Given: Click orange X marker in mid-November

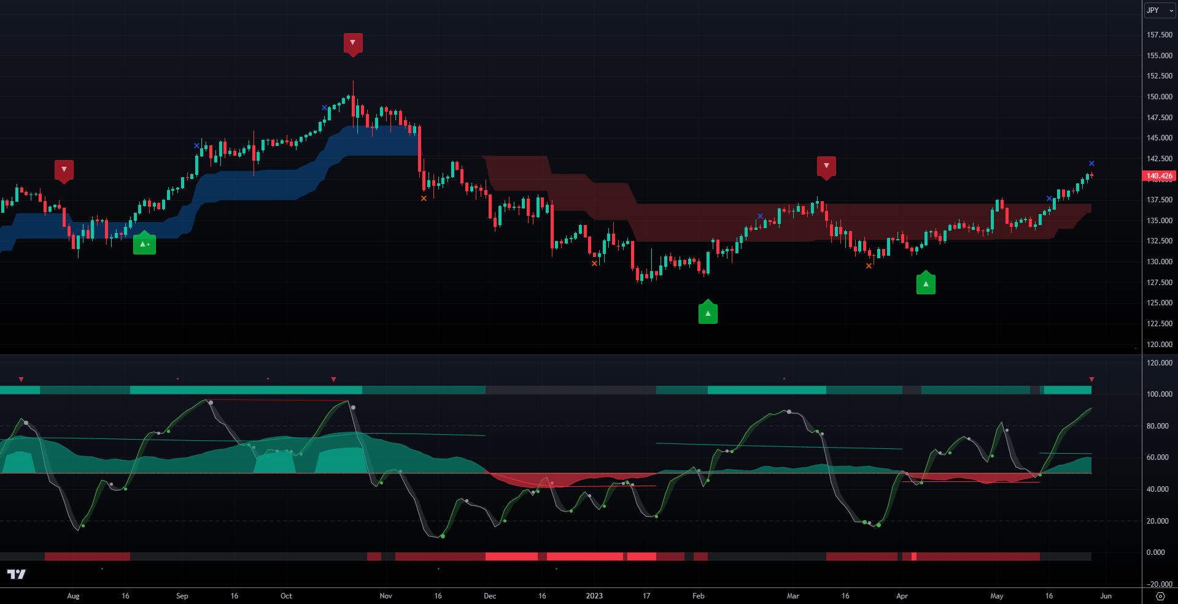Looking at the screenshot, I should tap(424, 199).
